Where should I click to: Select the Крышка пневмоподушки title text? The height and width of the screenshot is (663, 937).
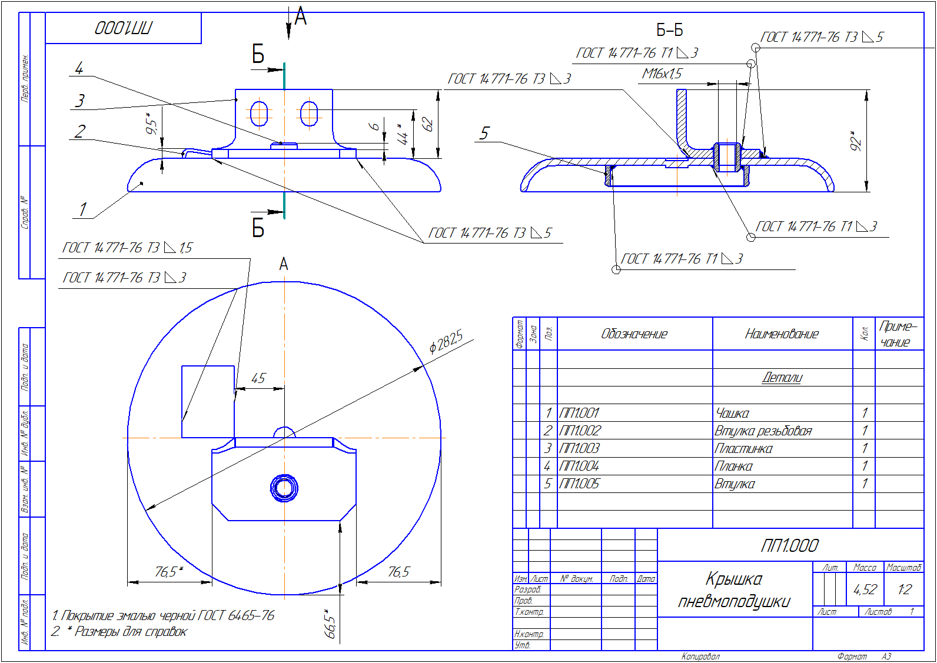pos(734,590)
